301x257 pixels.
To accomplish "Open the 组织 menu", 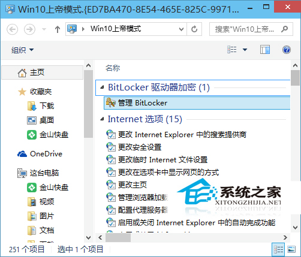I will (22, 50).
